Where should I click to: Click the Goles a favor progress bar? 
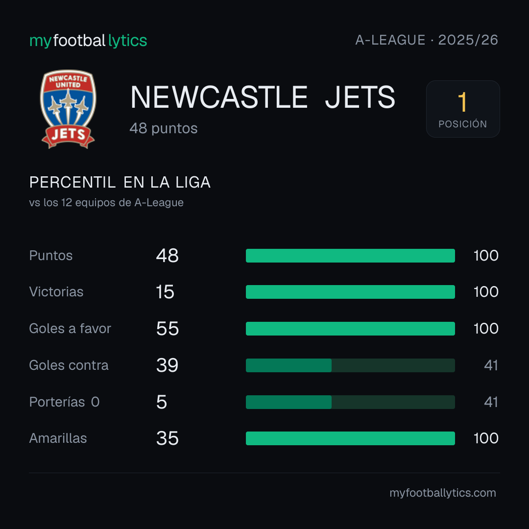(350, 329)
